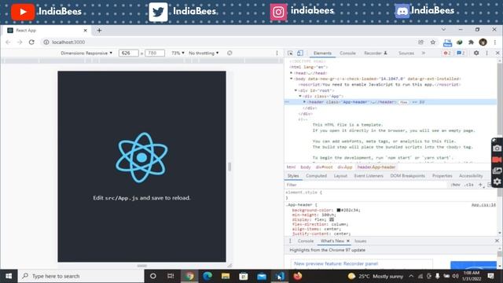This screenshot has height=283, width=503.
Task: Open the Dimensions Responsive dropdown
Action: (x=86, y=53)
